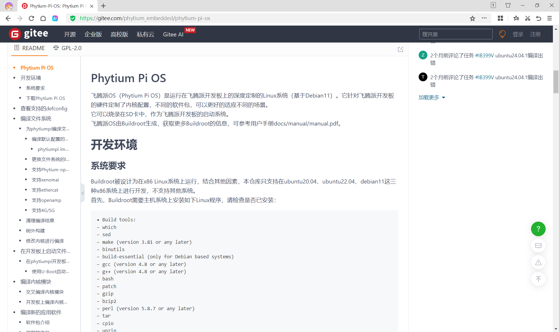Click the browser AI assistant icon
Screen dimensions: 559x332
point(55,18)
